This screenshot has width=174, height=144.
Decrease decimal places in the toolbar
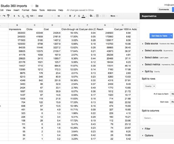click(x=23, y=16)
